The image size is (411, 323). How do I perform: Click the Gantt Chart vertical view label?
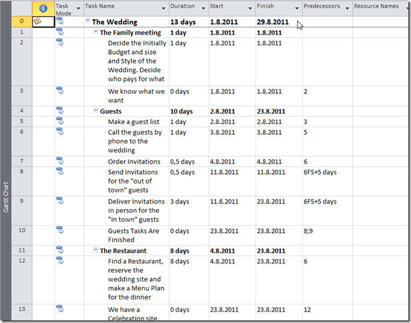(x=6, y=194)
